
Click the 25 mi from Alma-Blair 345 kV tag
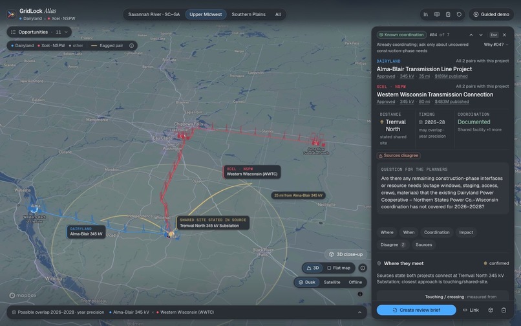pyautogui.click(x=298, y=195)
